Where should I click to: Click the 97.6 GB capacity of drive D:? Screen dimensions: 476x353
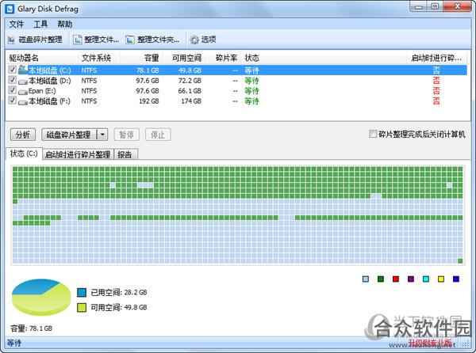148,81
